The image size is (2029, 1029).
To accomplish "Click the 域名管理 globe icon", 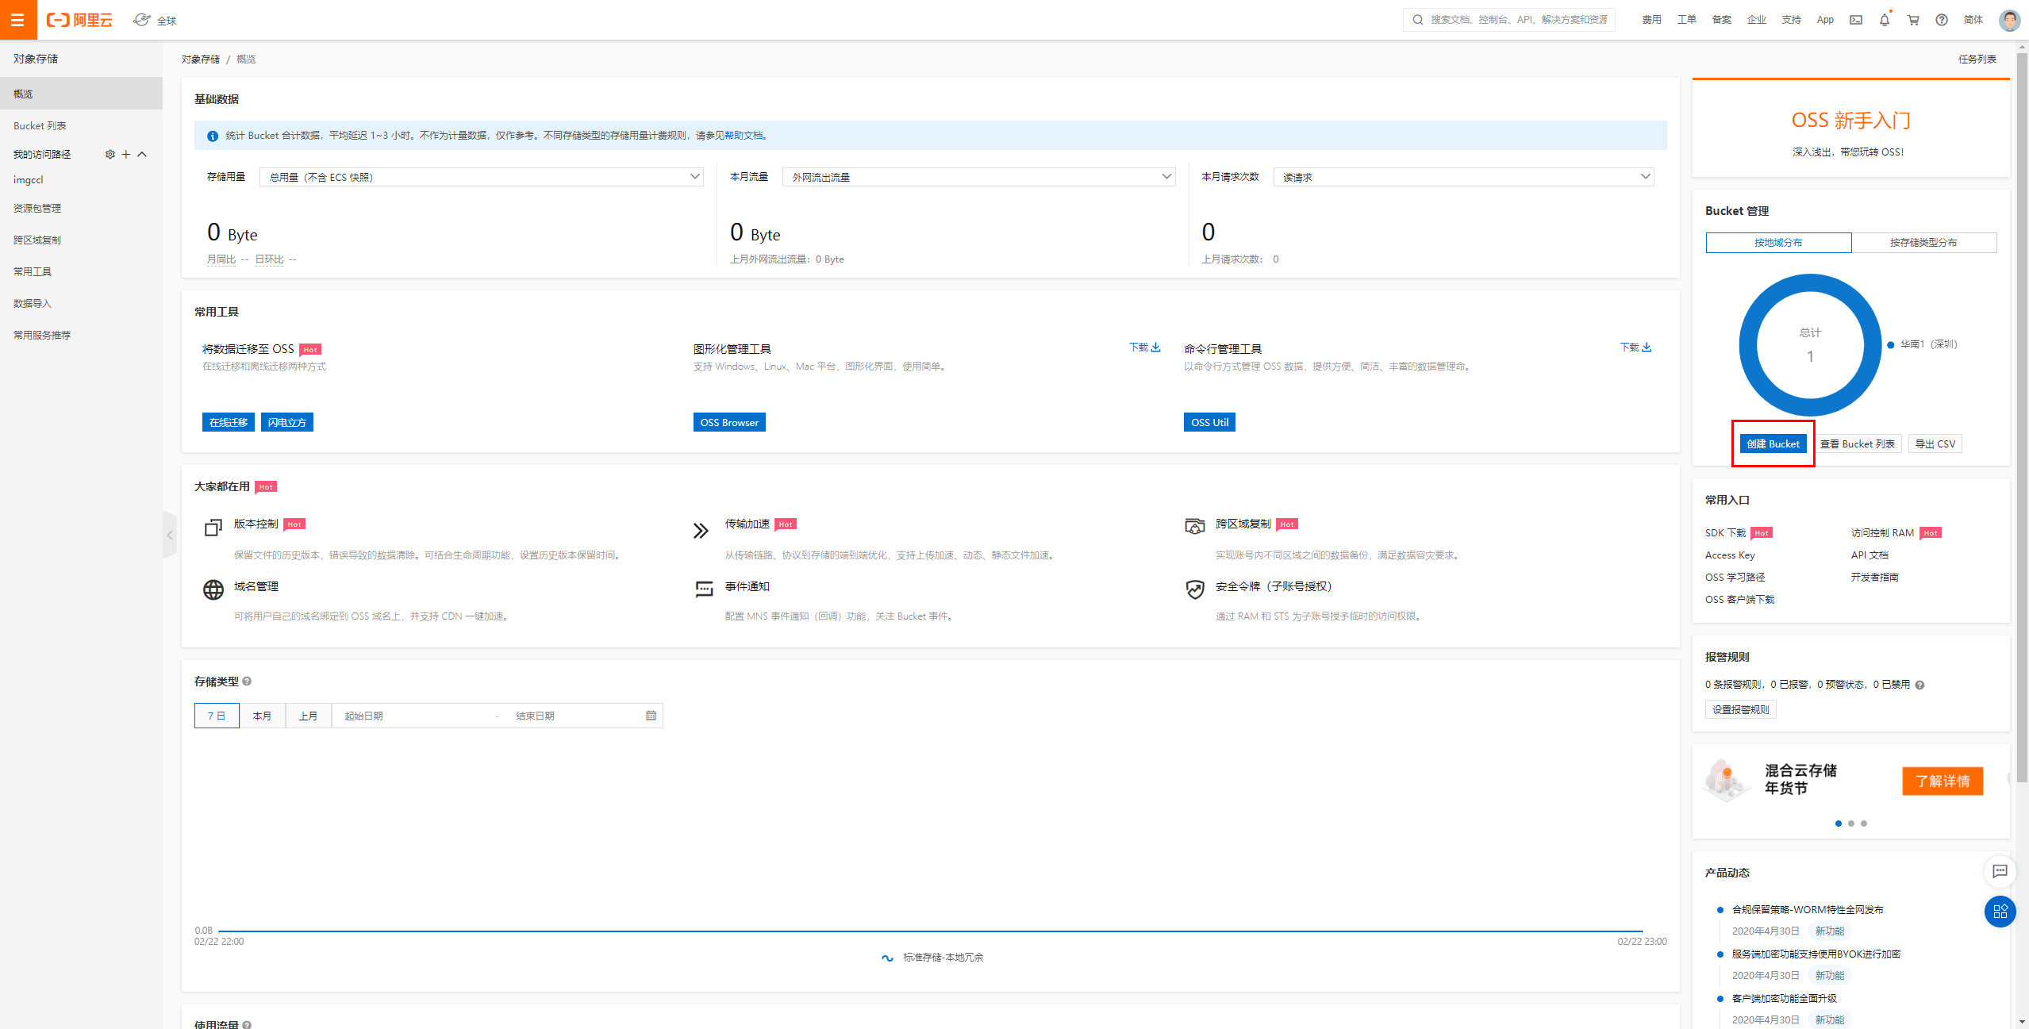I will click(213, 589).
